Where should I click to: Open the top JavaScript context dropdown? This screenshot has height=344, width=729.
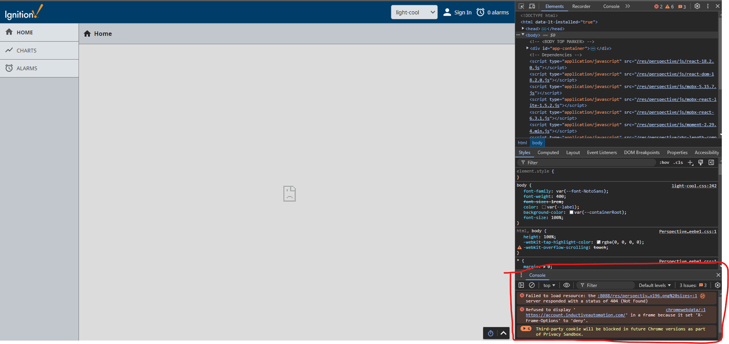(549, 285)
